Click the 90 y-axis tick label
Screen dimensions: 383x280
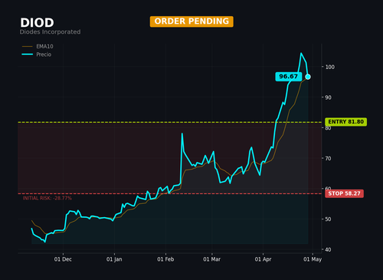[x=328, y=97]
